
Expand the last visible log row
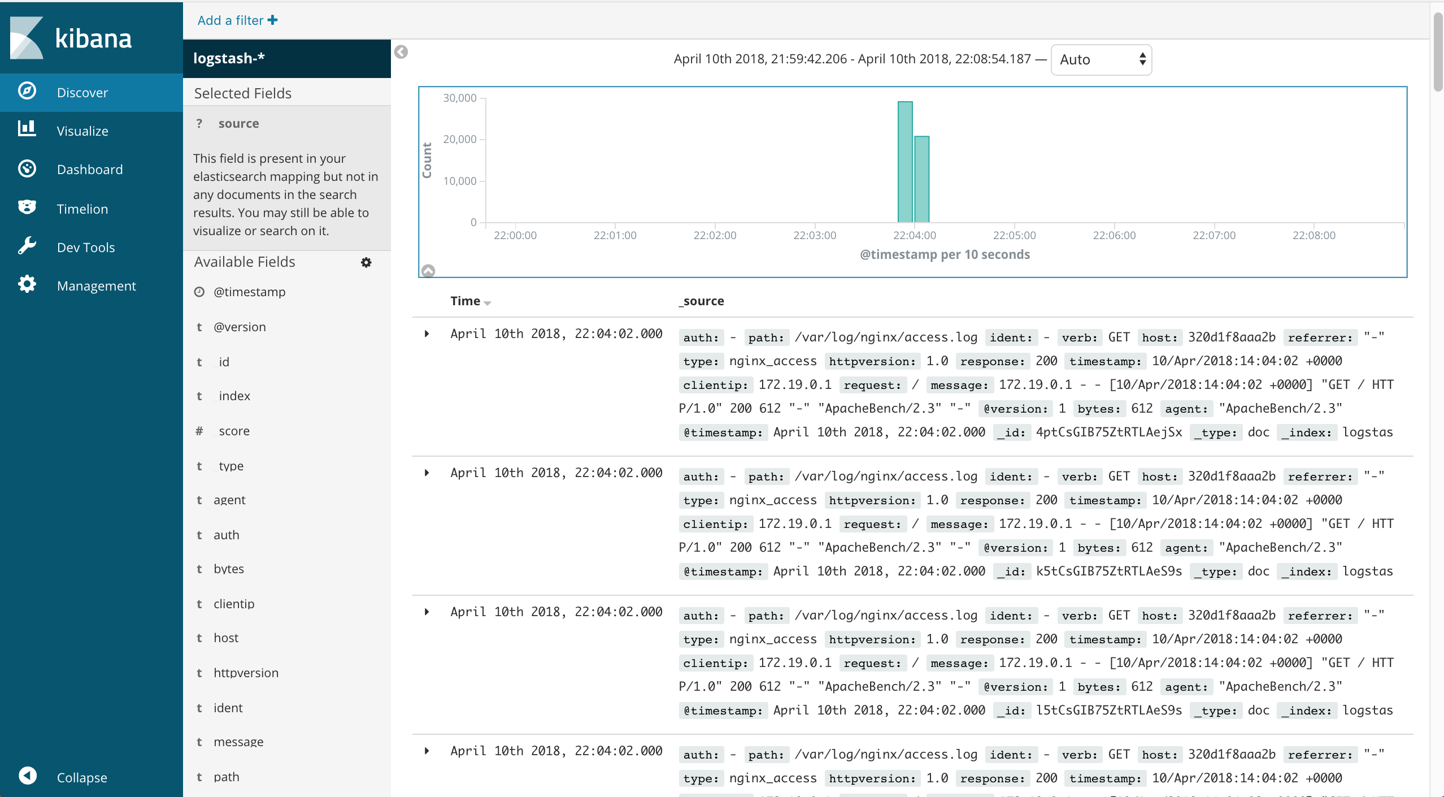[x=427, y=751]
